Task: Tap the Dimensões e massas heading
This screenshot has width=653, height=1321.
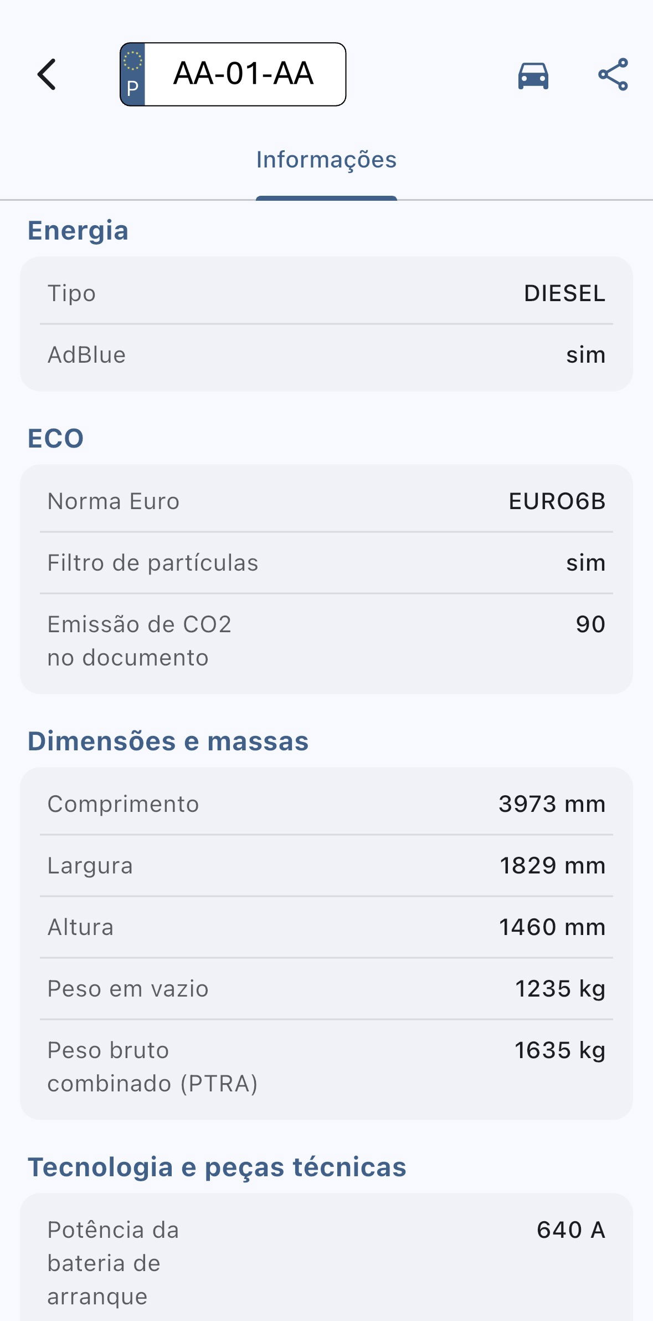Action: click(x=168, y=741)
